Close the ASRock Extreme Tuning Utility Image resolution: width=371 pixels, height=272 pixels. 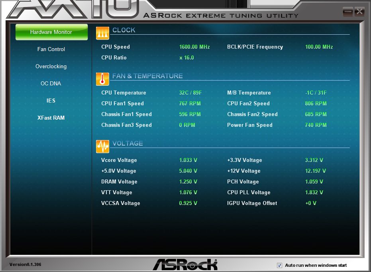(x=359, y=11)
